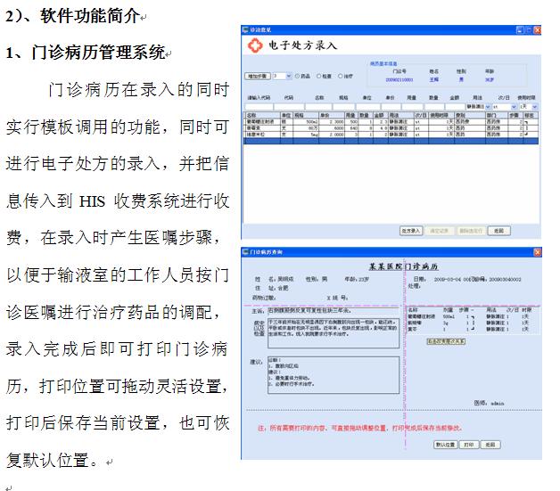
Task: Click the 增加步骤 button
Action: [x=258, y=76]
